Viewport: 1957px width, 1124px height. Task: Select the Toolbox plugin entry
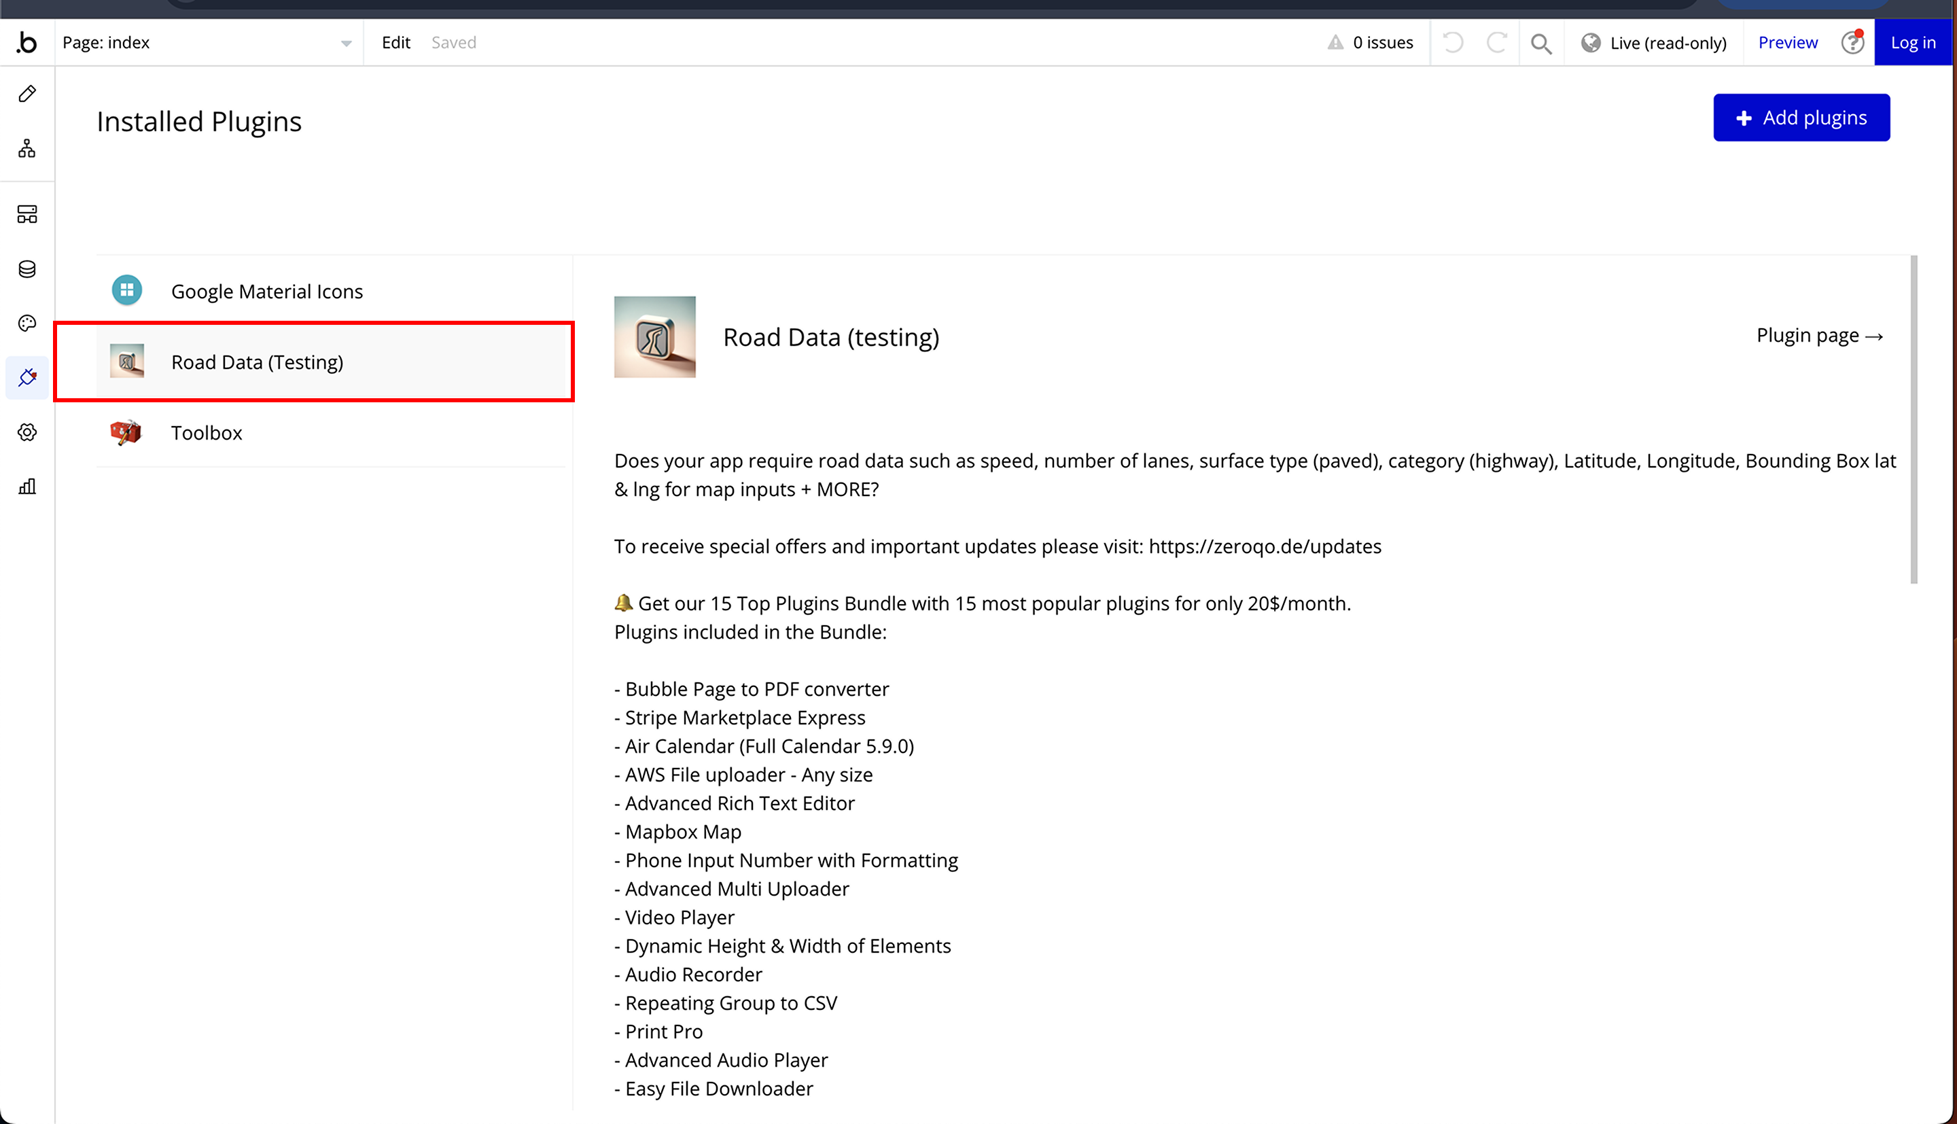(206, 432)
